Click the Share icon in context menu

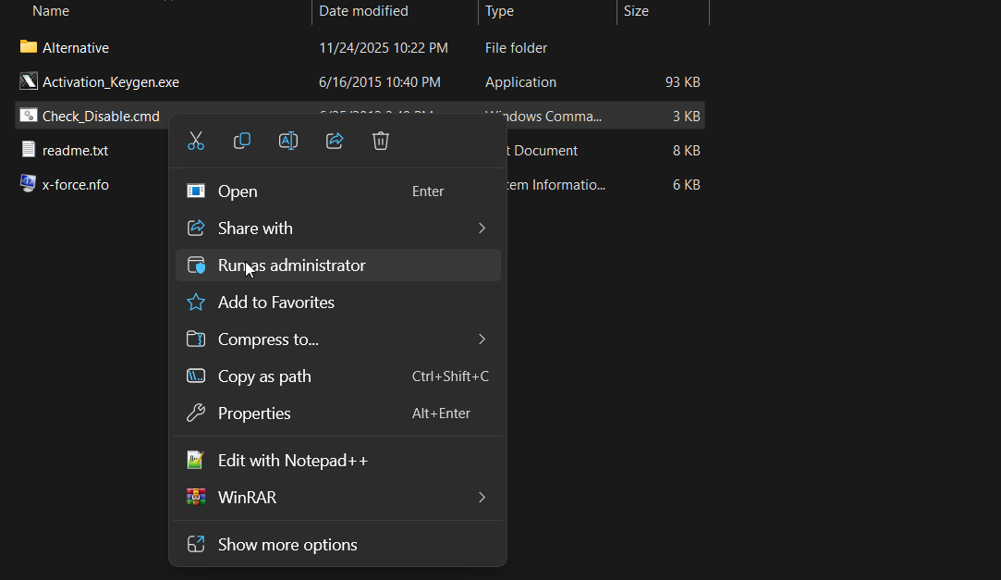coord(335,141)
